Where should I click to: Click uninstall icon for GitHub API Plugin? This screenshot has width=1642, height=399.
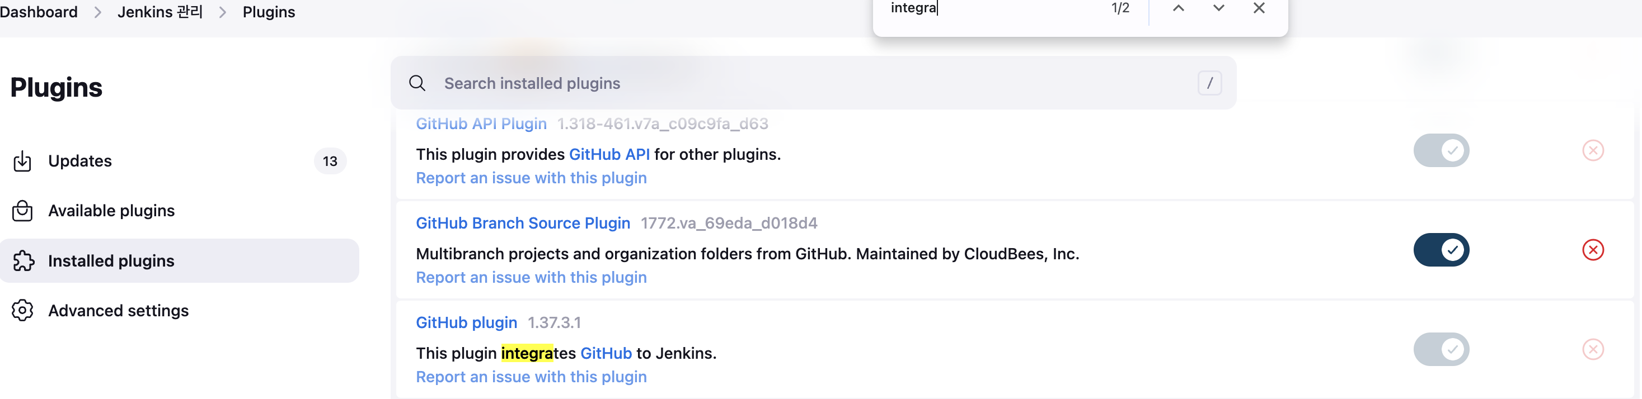[x=1592, y=151]
